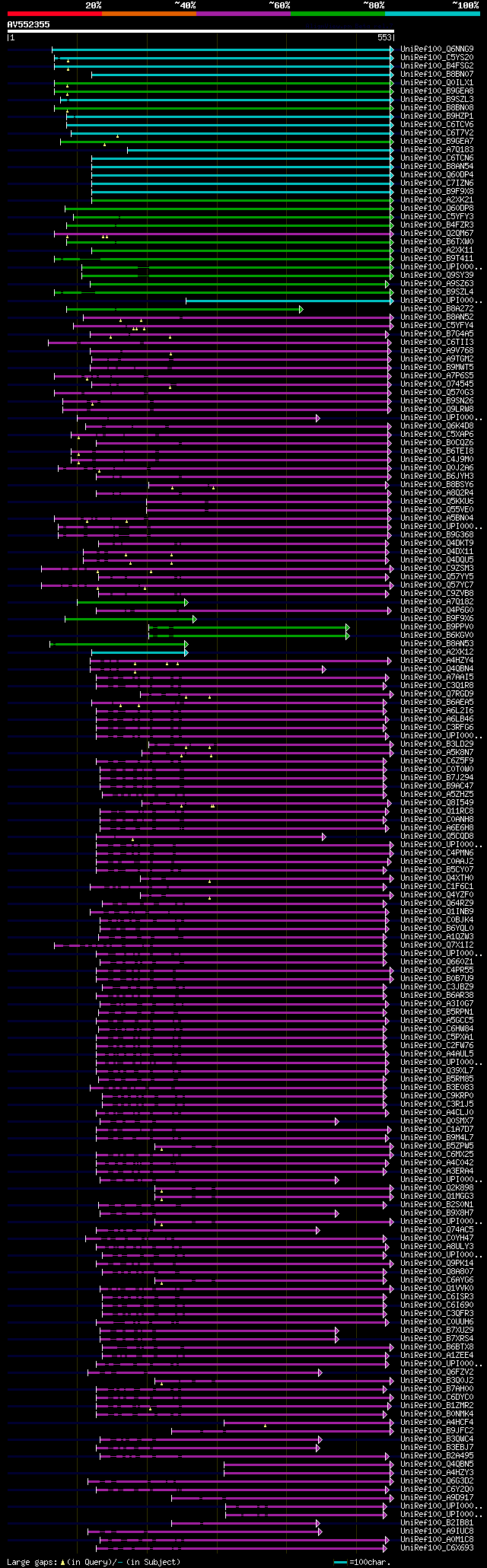Select label UniRef100_B6TEI8
The width and height of the screenshot is (487, 1568).
(437, 451)
